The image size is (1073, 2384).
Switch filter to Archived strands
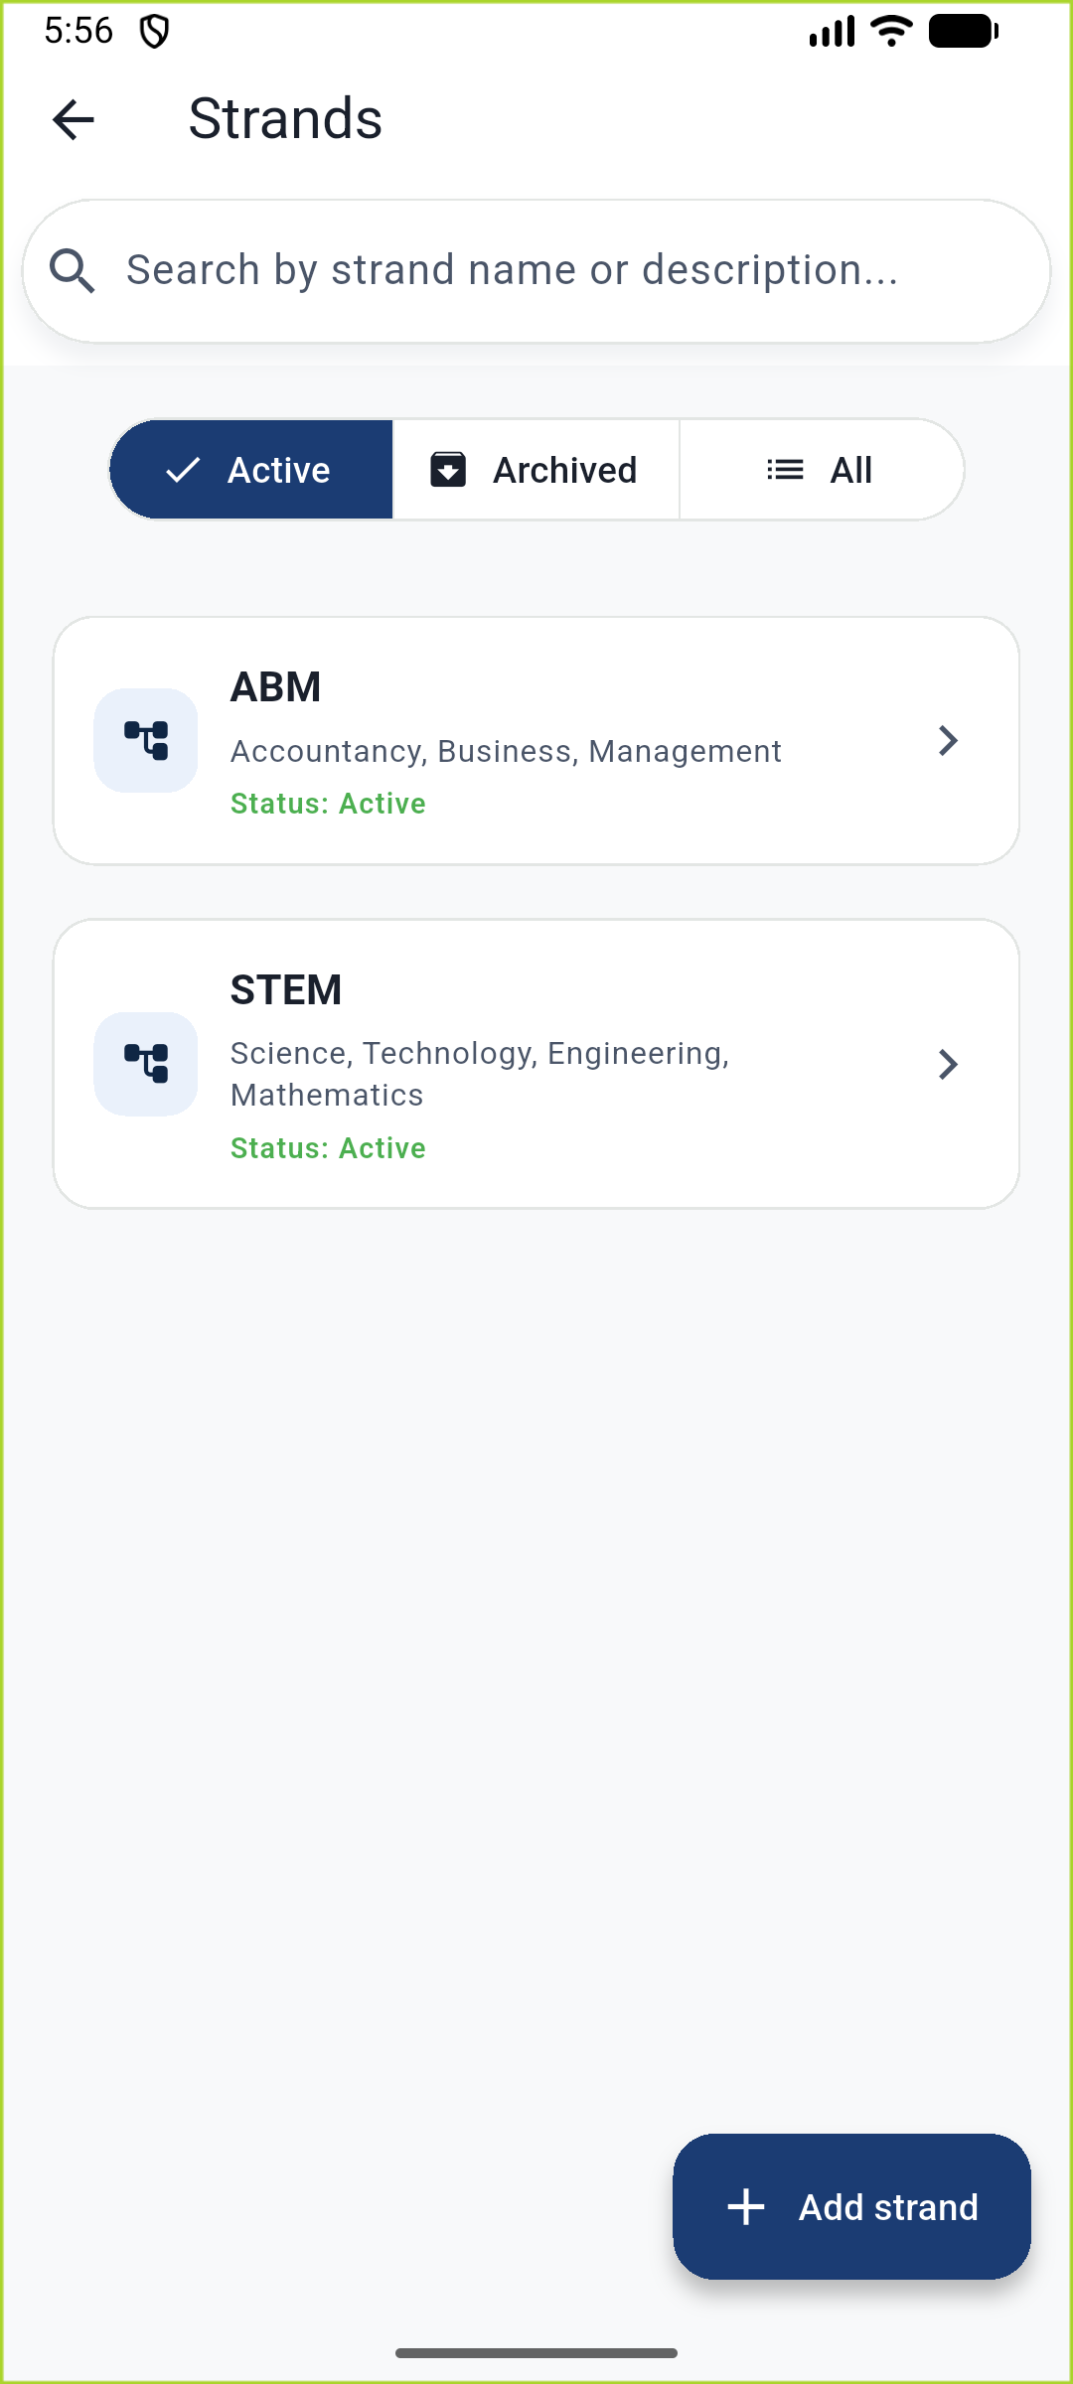tap(536, 470)
